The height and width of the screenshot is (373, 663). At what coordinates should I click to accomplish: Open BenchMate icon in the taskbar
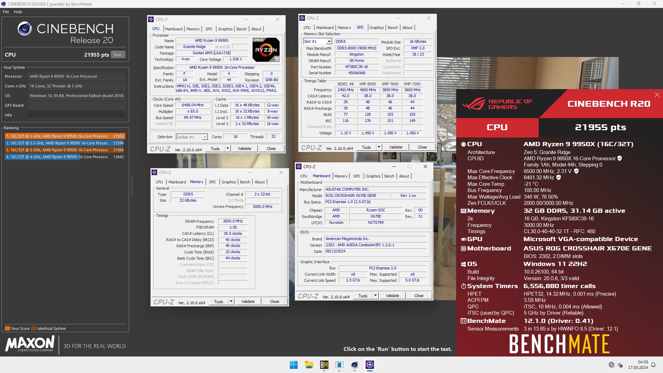pos(324,365)
